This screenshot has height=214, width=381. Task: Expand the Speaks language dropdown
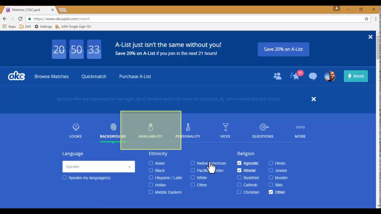pos(99,166)
